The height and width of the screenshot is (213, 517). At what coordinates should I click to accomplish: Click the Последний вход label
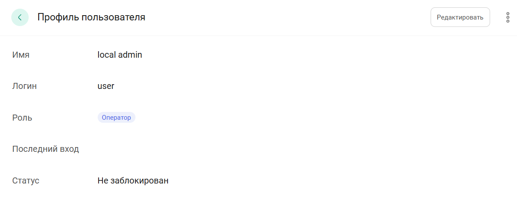[x=46, y=149]
